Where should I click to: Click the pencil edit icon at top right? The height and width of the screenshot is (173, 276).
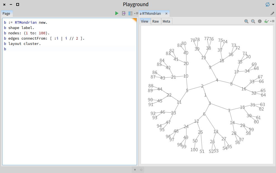point(272,13)
